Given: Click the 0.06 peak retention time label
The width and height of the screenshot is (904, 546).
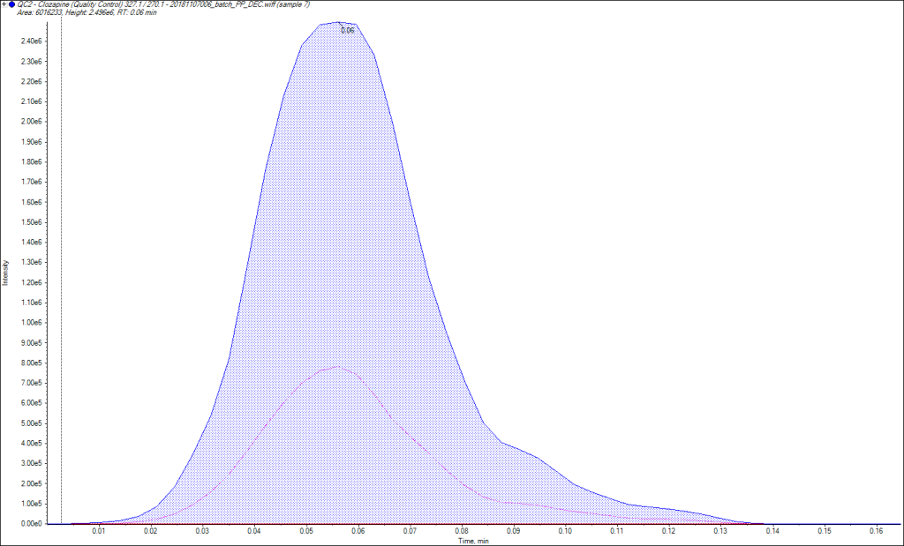Looking at the screenshot, I should coord(347,31).
